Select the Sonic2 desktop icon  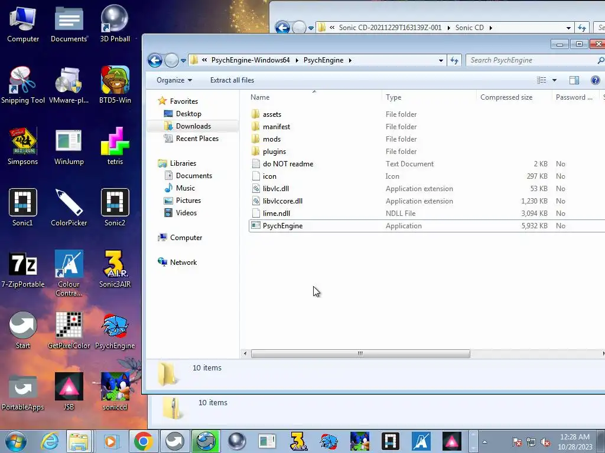pyautogui.click(x=115, y=208)
